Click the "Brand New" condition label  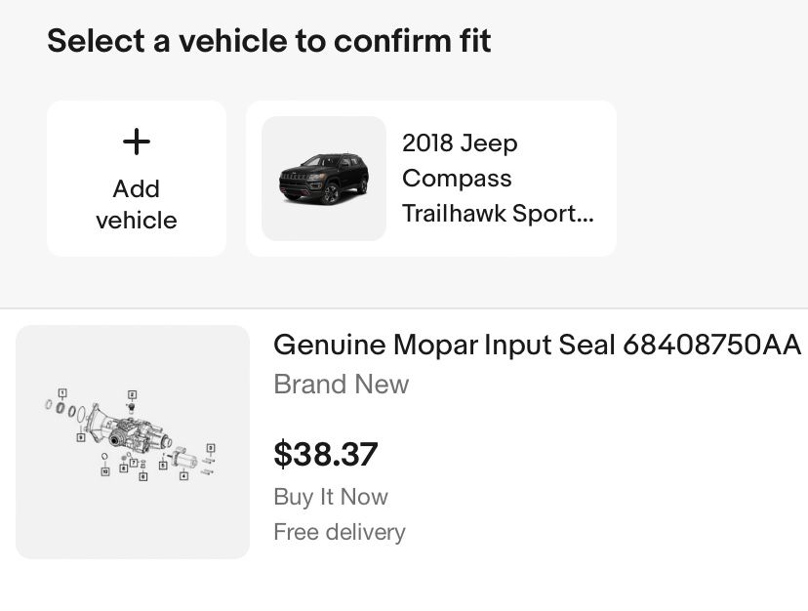[x=341, y=384]
